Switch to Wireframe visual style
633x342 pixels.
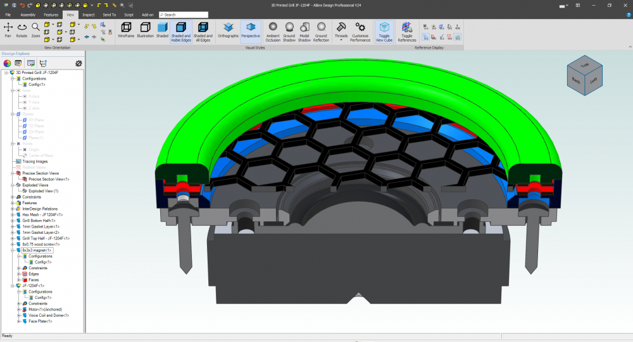[126, 30]
